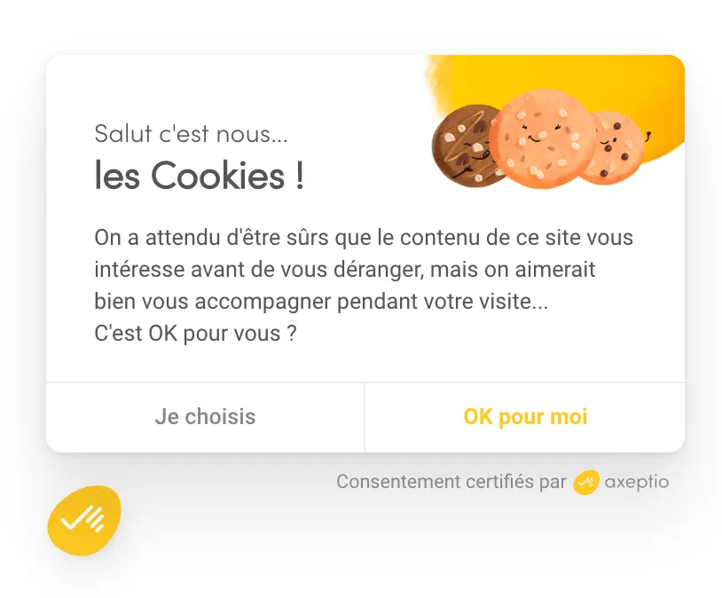
Task: Click the 'Salut c'est nous...' subtitle
Action: (x=191, y=135)
